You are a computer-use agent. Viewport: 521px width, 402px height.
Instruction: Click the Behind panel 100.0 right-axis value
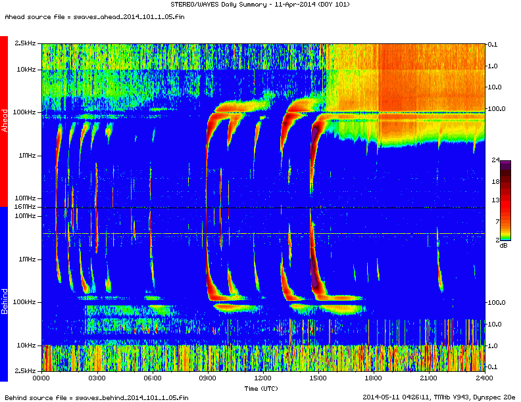497,303
